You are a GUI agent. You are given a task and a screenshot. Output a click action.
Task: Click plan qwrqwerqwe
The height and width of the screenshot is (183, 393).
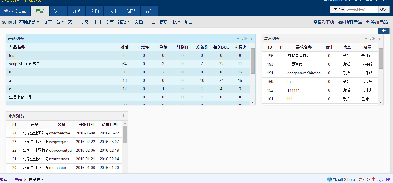tap(60, 133)
